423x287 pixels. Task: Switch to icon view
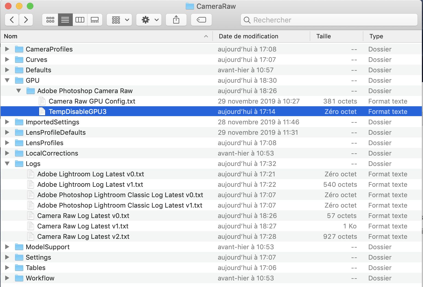pos(50,20)
